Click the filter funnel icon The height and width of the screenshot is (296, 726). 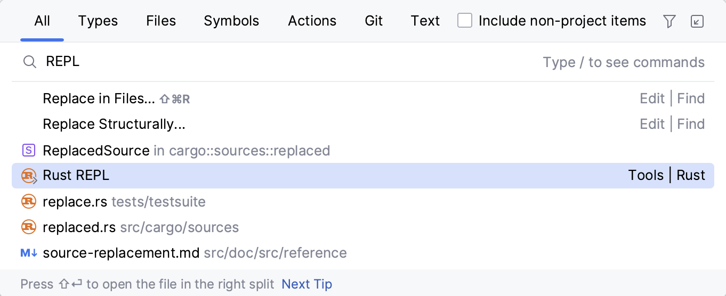[x=669, y=21]
